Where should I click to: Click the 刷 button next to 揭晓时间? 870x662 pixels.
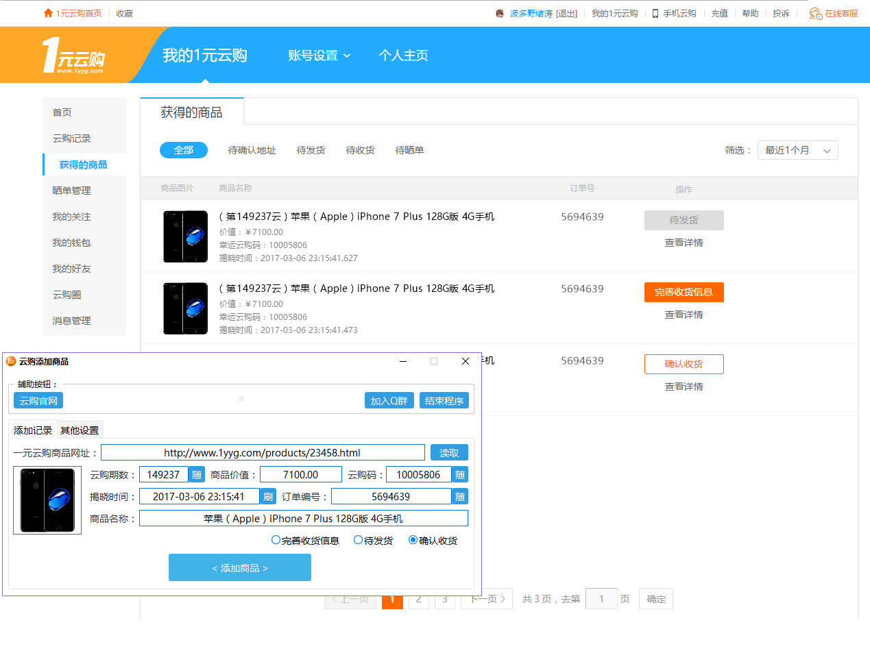268,496
